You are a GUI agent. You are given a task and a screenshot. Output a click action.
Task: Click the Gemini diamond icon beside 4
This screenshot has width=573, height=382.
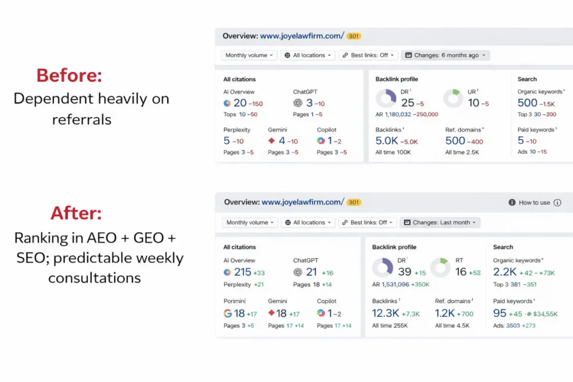pos(272,141)
